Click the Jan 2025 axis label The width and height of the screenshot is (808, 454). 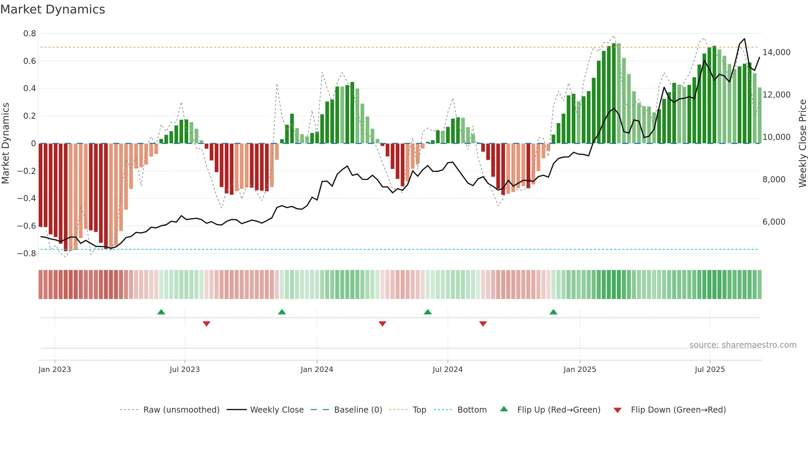[x=580, y=369]
